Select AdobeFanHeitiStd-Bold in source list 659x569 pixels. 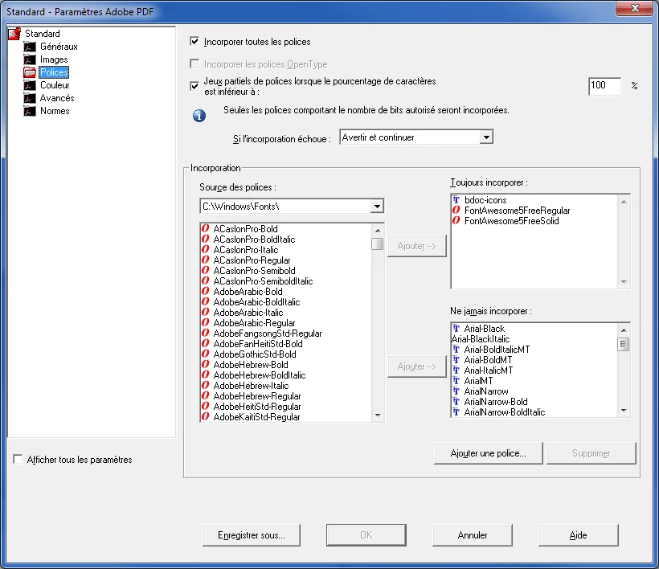258,344
